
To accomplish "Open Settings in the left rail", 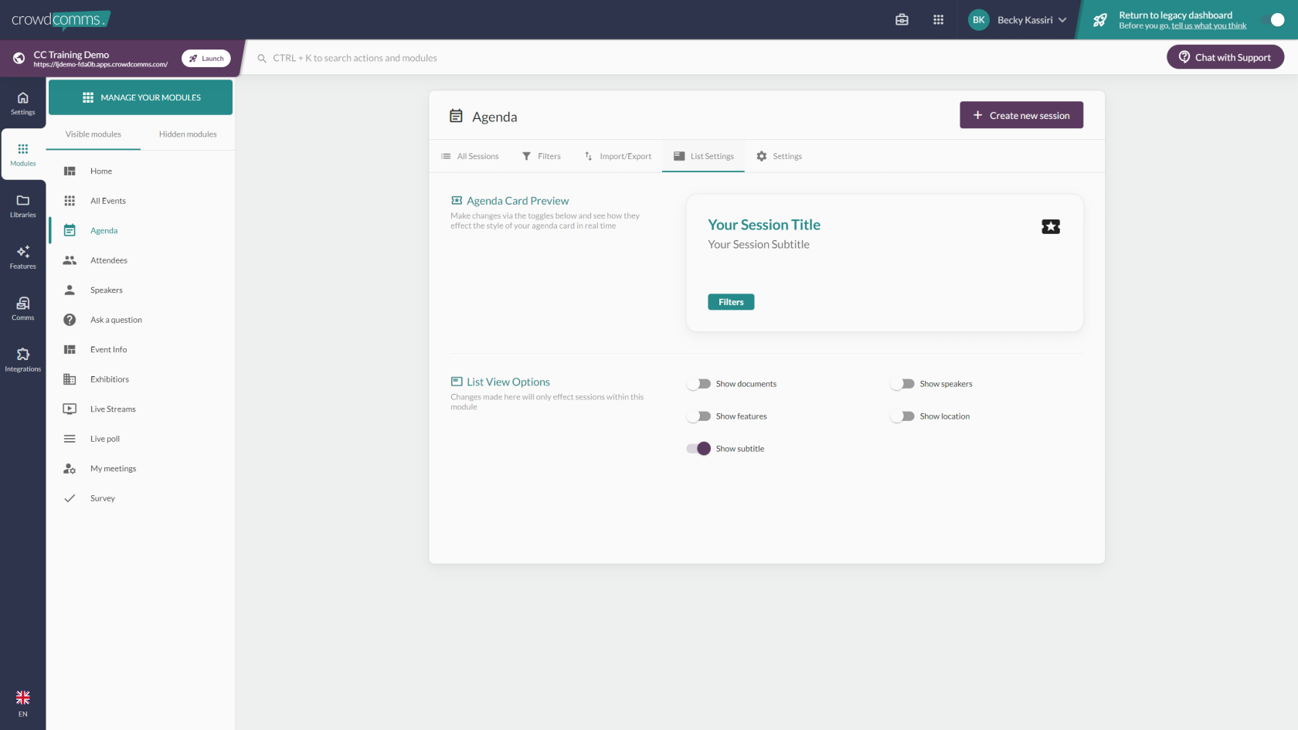I will pos(23,103).
